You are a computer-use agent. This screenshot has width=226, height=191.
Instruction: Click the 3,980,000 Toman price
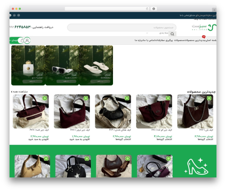[x=204, y=136]
